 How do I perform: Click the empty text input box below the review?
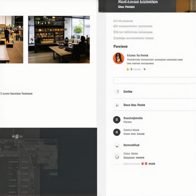point(155,80)
